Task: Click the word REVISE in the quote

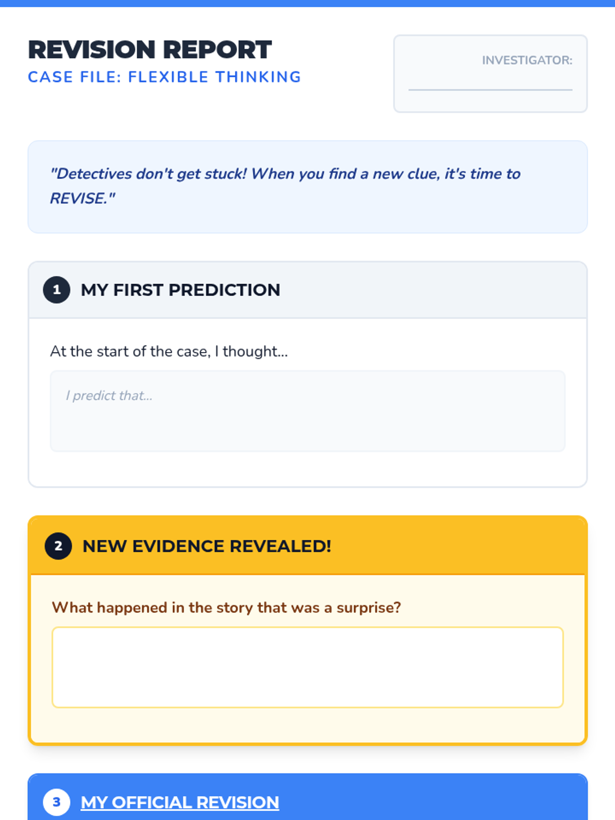Action: [x=78, y=199]
